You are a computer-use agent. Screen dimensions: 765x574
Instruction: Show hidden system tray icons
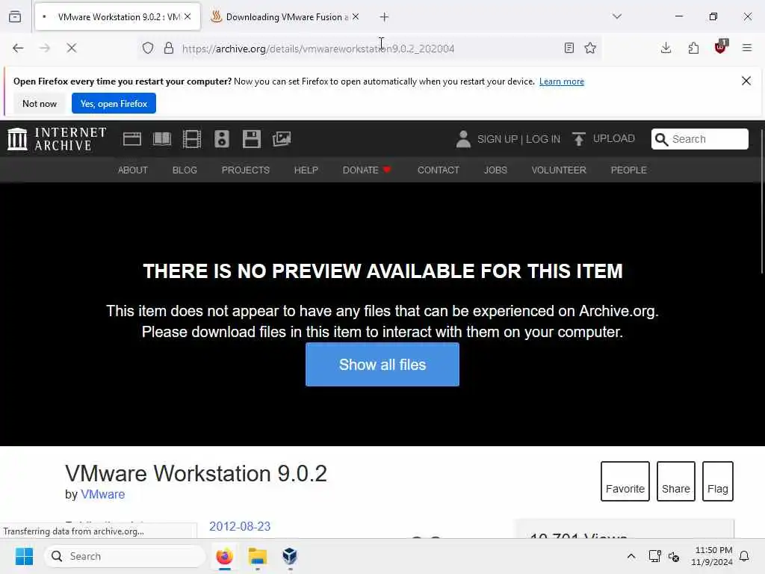(x=631, y=556)
